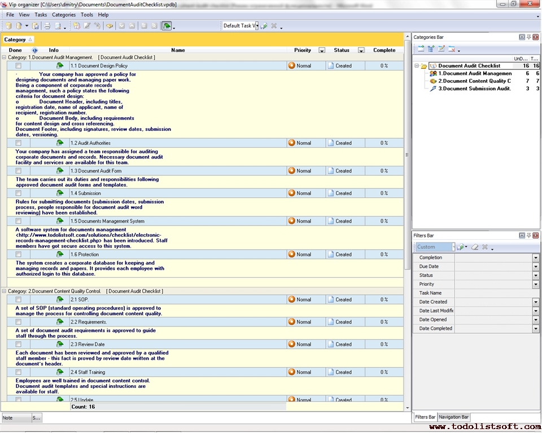Click the eraser clear filter icon
This screenshot has height=433, width=542.
click(x=475, y=247)
